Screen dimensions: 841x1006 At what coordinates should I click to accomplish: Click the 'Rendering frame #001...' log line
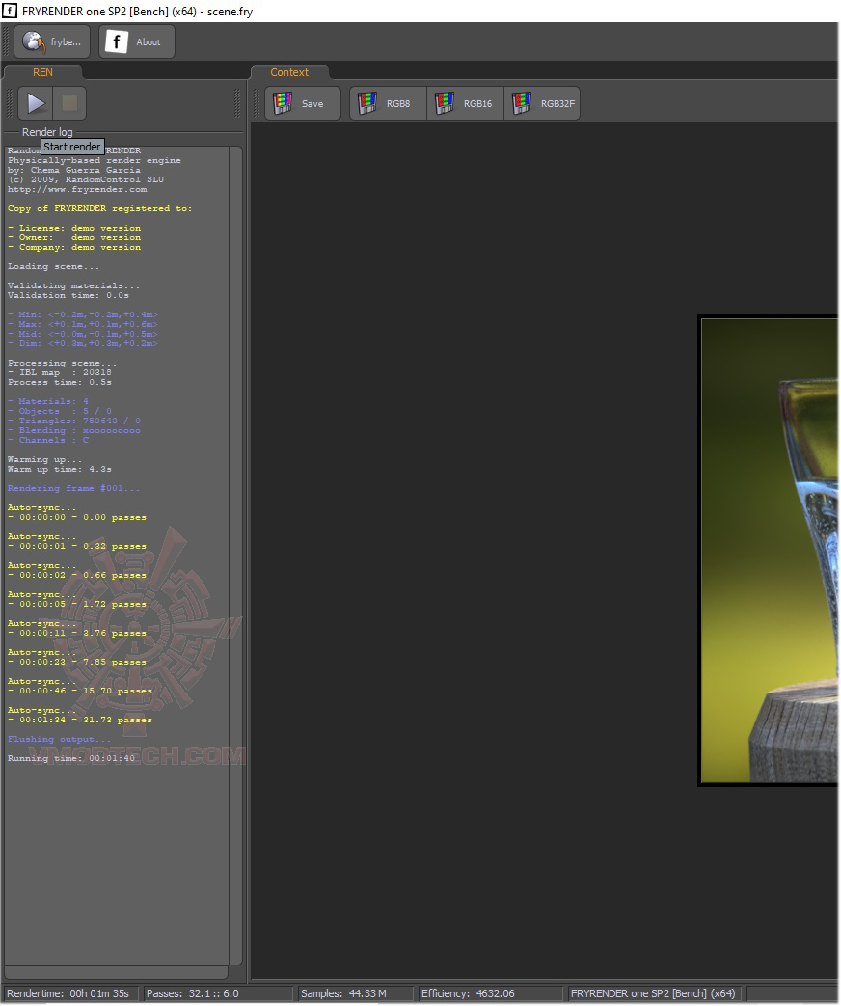click(x=73, y=488)
